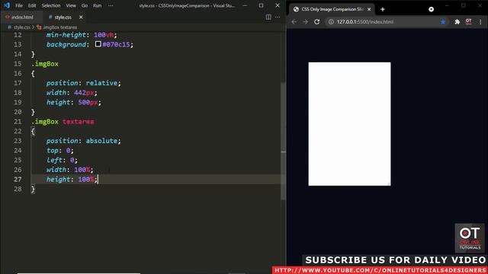Bookmark this page with the star icon
Image resolution: width=488 pixels, height=274 pixels.
tap(443, 22)
